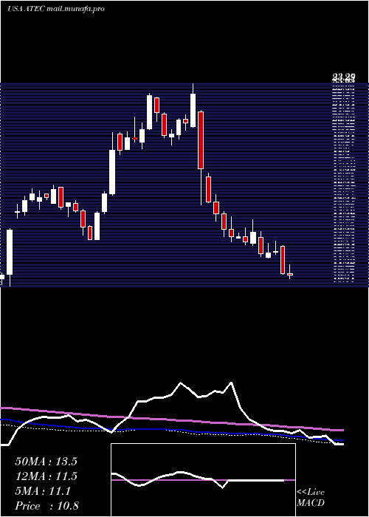Select the last small red candlestick at far right
This screenshot has width=369, height=517.
[290, 274]
